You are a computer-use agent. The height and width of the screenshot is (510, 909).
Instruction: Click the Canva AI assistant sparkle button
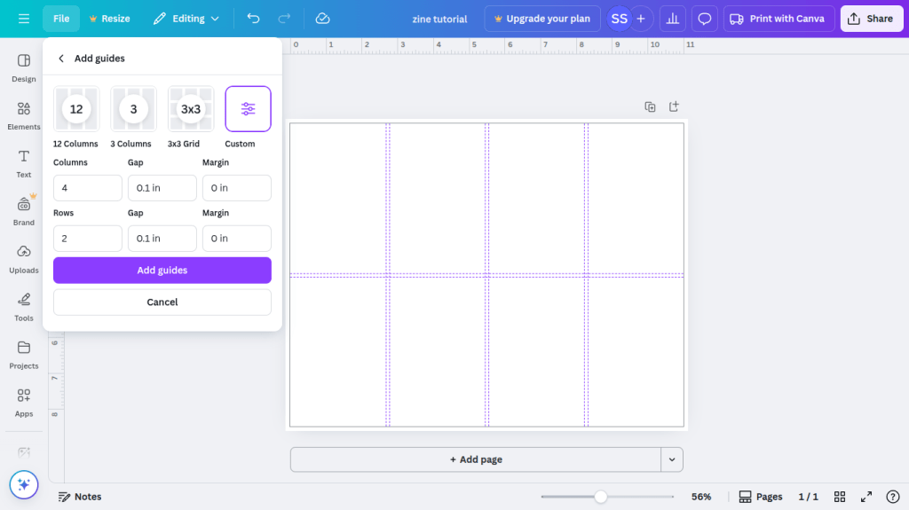[24, 484]
